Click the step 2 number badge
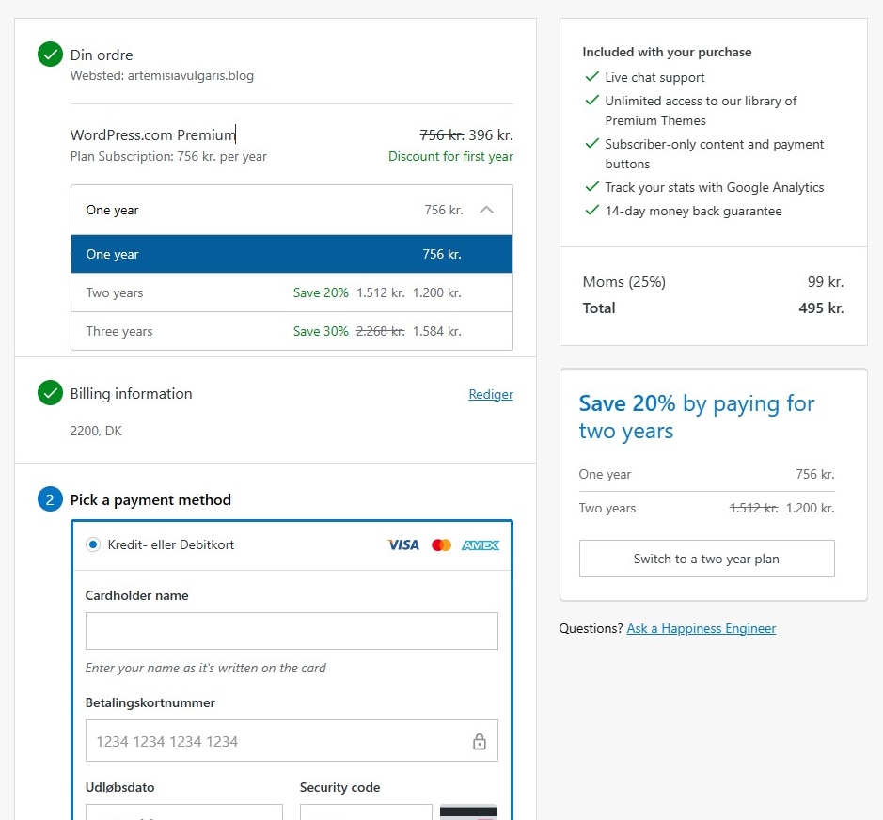 coord(50,499)
